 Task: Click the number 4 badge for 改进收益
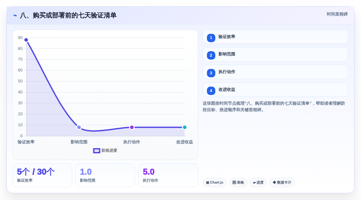211,91
